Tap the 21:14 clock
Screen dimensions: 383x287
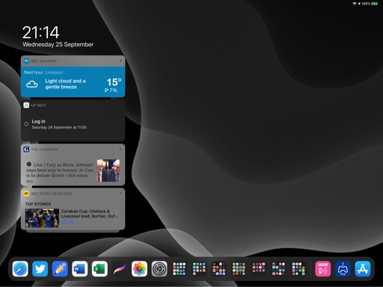(x=40, y=32)
